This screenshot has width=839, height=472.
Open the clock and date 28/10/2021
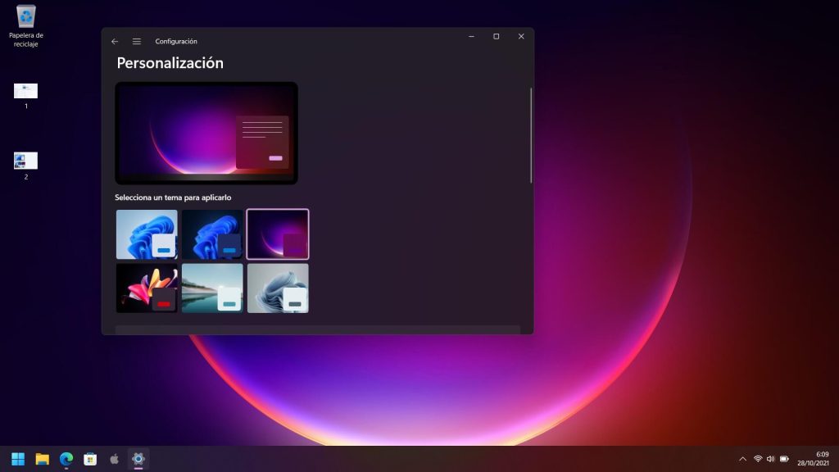click(814, 459)
